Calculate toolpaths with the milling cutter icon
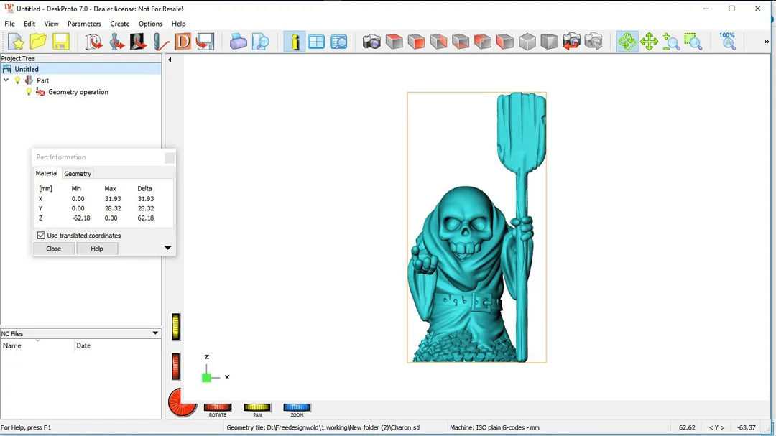776x436 pixels. [161, 42]
